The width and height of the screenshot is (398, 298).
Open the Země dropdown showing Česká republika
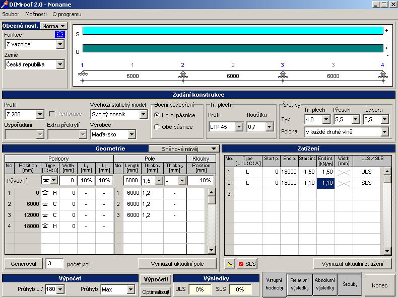[60, 64]
